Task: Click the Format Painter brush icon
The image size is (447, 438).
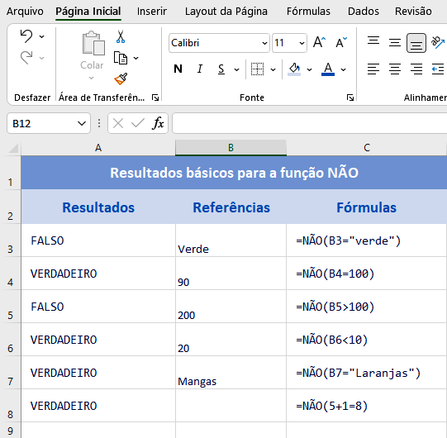Action: [121, 79]
